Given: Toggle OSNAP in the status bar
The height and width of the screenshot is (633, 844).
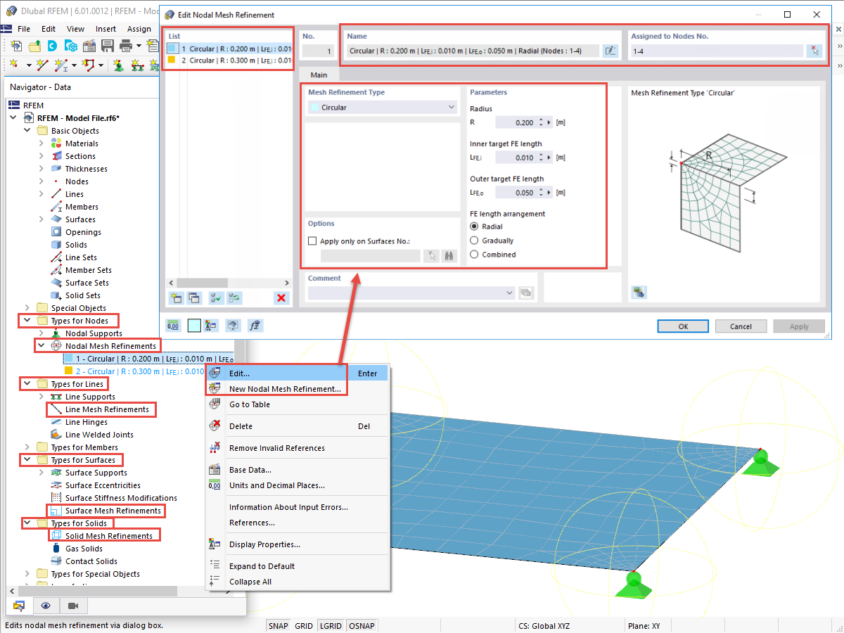Looking at the screenshot, I should pyautogui.click(x=362, y=625).
